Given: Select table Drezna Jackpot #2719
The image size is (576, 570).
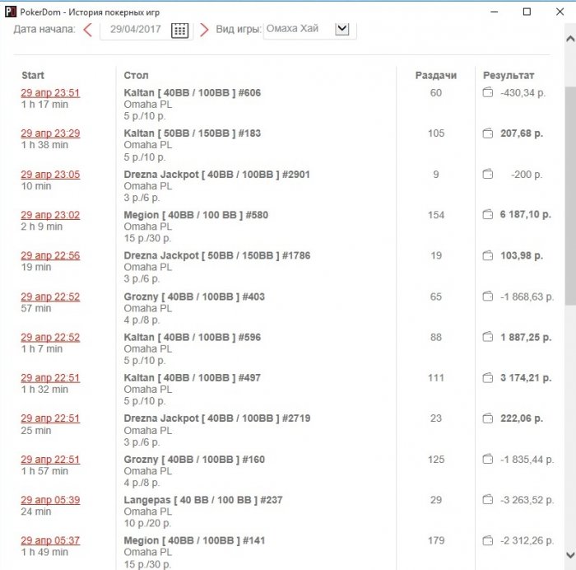Looking at the screenshot, I should click(x=216, y=418).
